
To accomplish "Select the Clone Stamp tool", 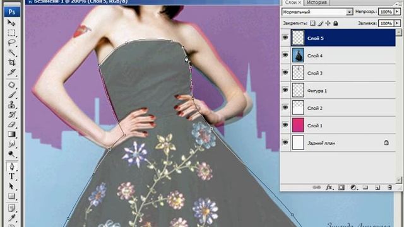I will point(11,105).
